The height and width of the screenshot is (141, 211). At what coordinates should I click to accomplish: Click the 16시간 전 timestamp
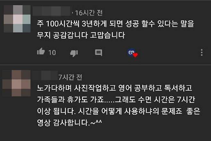coord(89,13)
